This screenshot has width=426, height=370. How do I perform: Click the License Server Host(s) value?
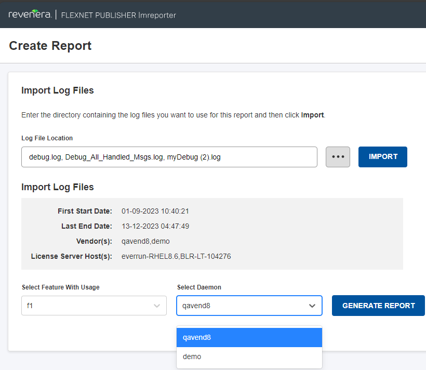pyautogui.click(x=176, y=256)
